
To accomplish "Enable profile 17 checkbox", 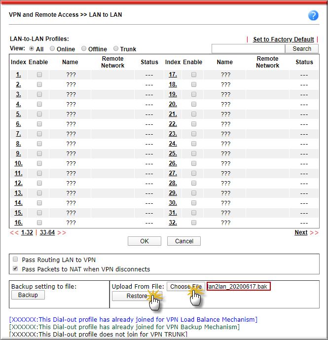I will click(x=194, y=75).
